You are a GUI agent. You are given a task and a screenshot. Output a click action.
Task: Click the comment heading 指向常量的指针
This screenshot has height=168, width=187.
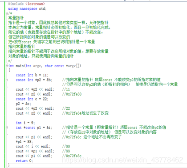22,47
